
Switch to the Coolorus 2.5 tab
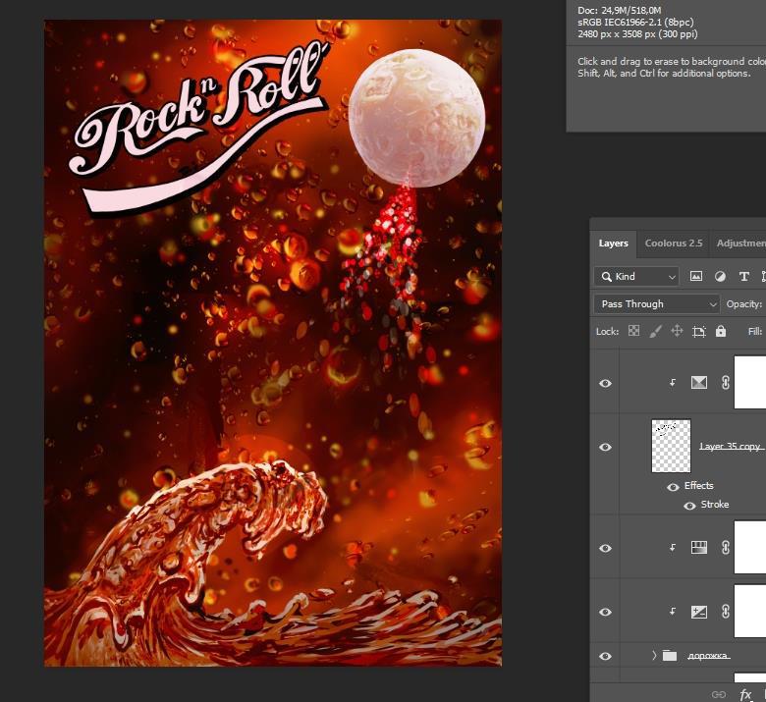[x=674, y=243]
